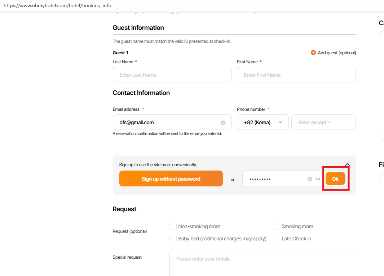Screen dimensions: 384x276
Task: Tick the Non-smoking room checkbox
Action: pos(173,226)
